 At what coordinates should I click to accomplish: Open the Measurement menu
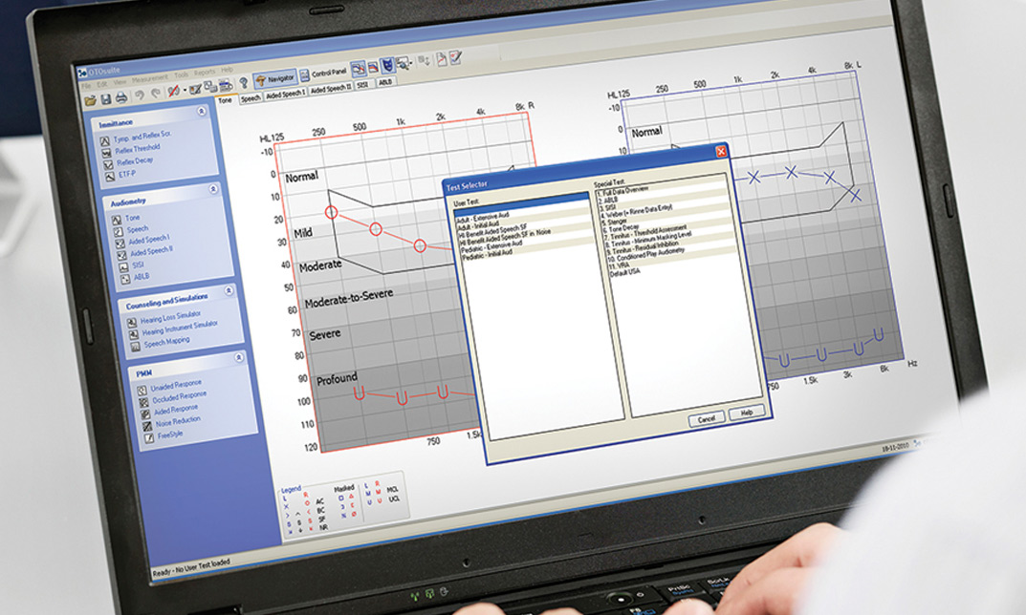coord(151,77)
